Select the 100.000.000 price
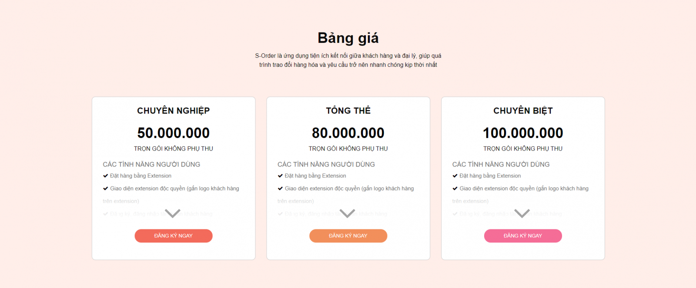 pos(523,133)
